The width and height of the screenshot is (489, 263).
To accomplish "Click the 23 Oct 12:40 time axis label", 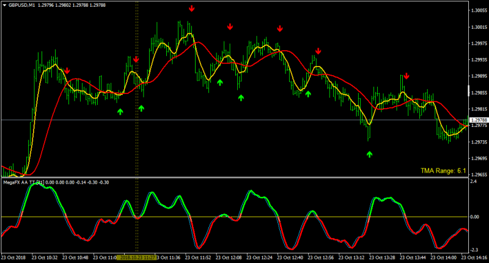I will [x=290, y=258].
